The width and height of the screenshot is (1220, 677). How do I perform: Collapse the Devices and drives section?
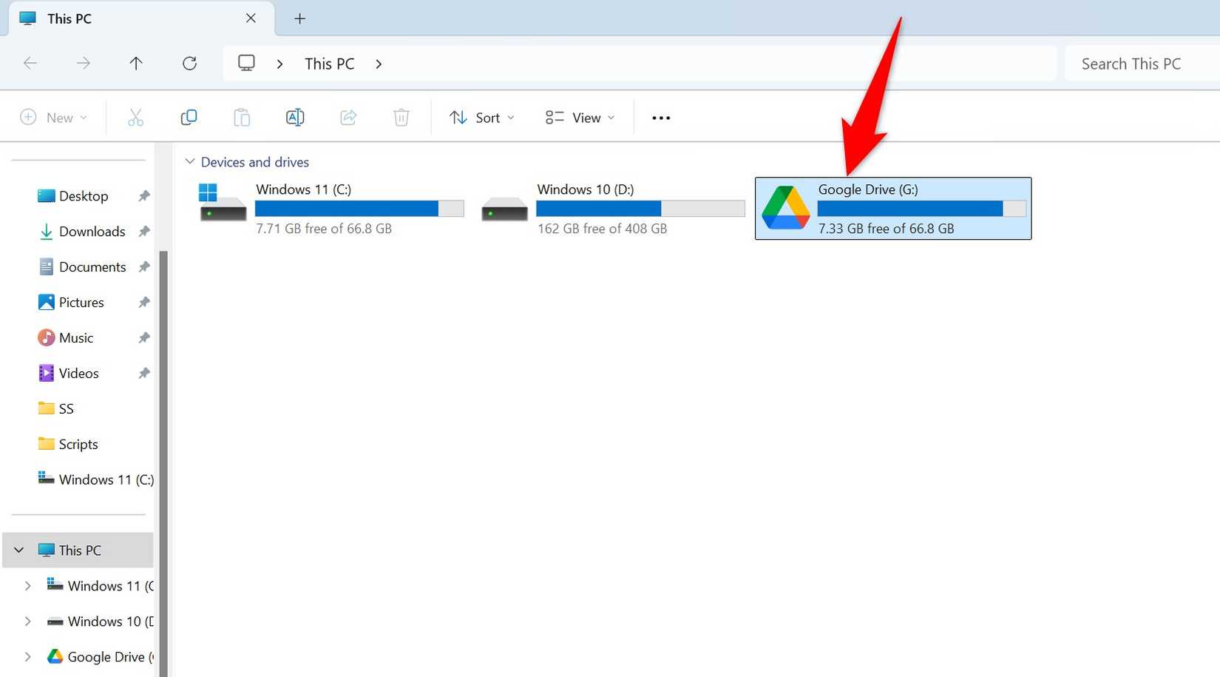191,161
